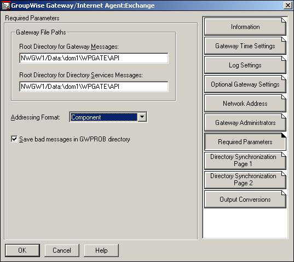Image resolution: width=294 pixels, height=262 pixels.
Task: Click the Gateway File Paths group label
Action: (41, 32)
